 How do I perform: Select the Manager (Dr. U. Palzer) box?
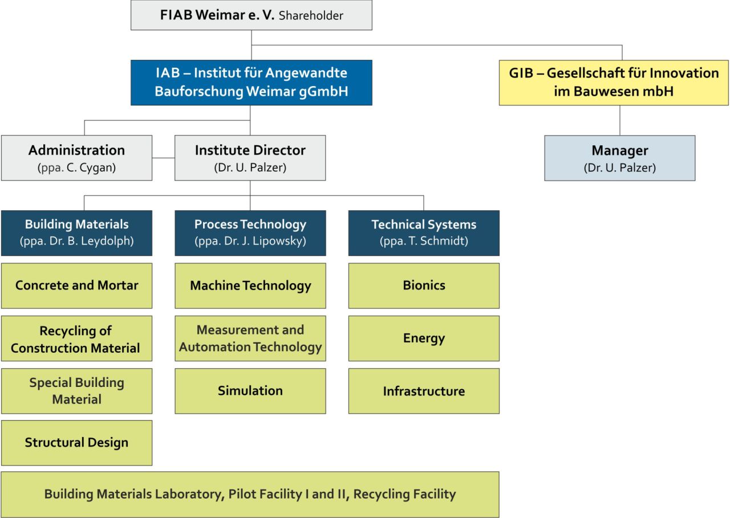pyautogui.click(x=619, y=158)
